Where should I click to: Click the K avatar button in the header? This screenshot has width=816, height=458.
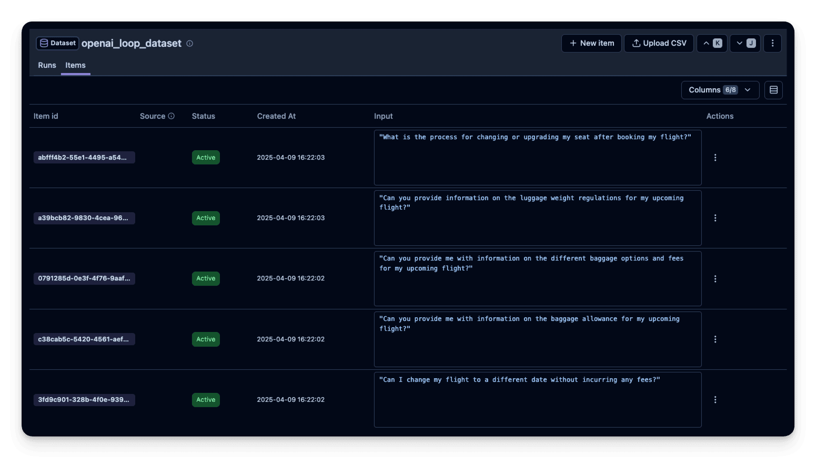coord(718,43)
